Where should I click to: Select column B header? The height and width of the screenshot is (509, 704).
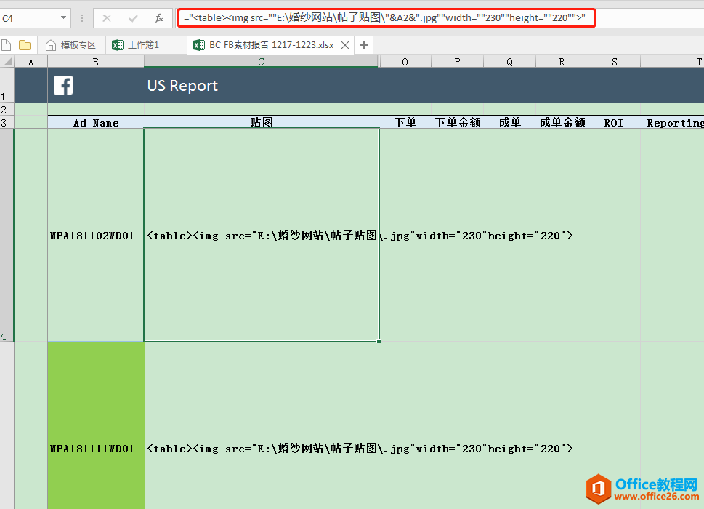click(96, 62)
